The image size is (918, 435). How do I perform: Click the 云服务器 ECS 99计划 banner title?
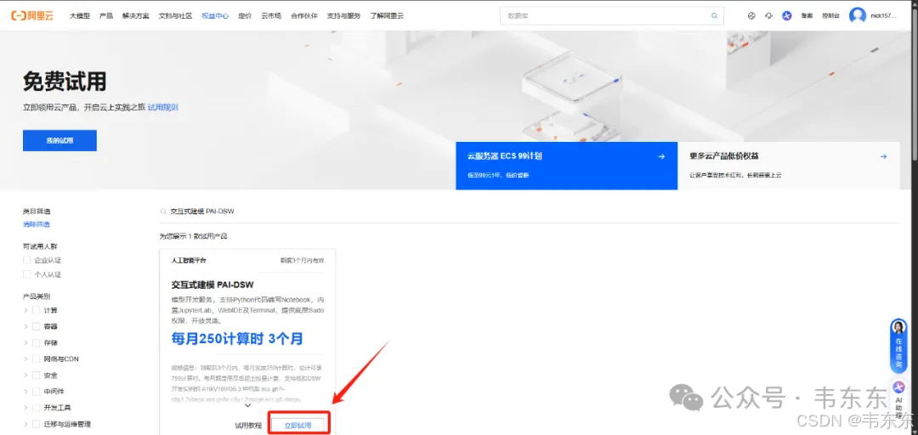pyautogui.click(x=504, y=156)
